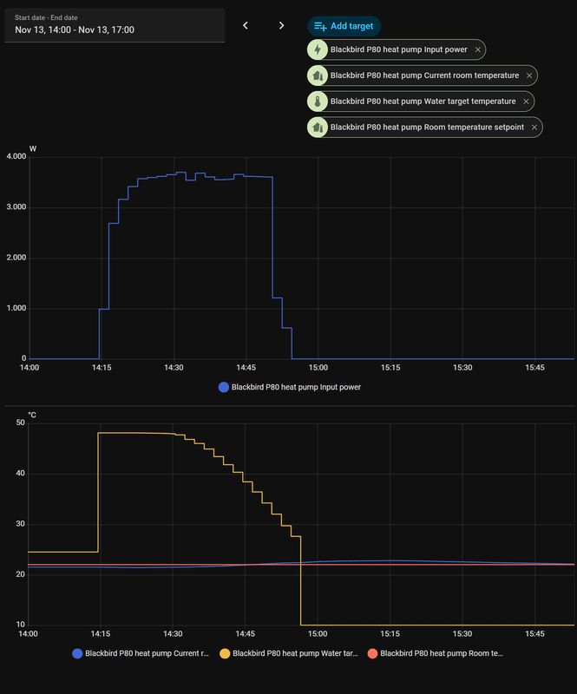Click the red Room setpoint legend swatch
Image resolution: width=577 pixels, height=694 pixels.
[x=372, y=654]
